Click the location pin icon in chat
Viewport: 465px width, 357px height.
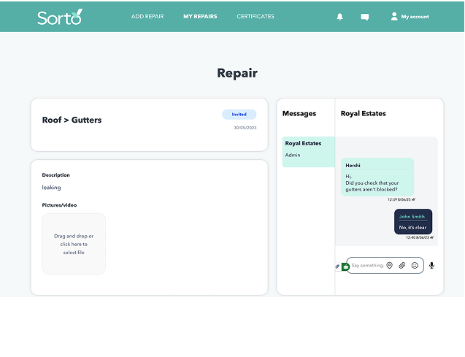389,266
